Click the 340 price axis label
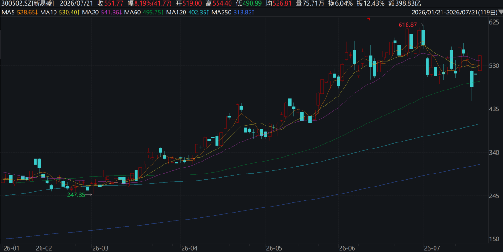 [x=494, y=153]
